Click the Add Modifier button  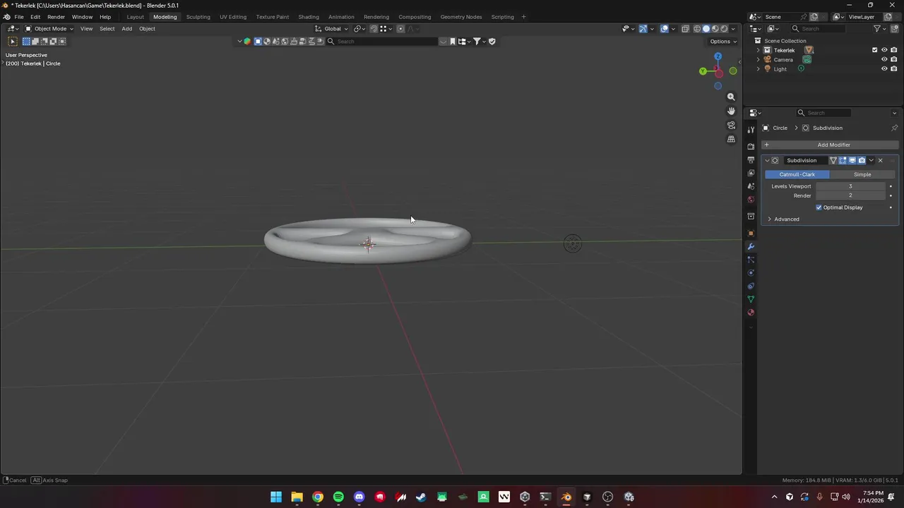[x=828, y=145]
